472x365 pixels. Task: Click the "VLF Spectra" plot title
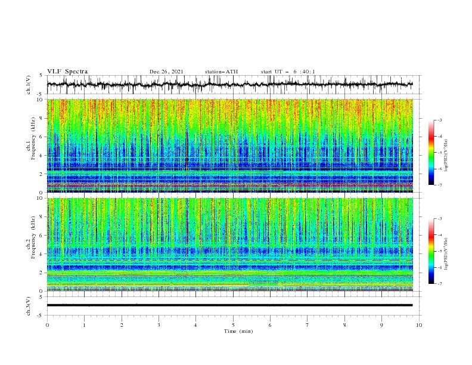coord(67,72)
